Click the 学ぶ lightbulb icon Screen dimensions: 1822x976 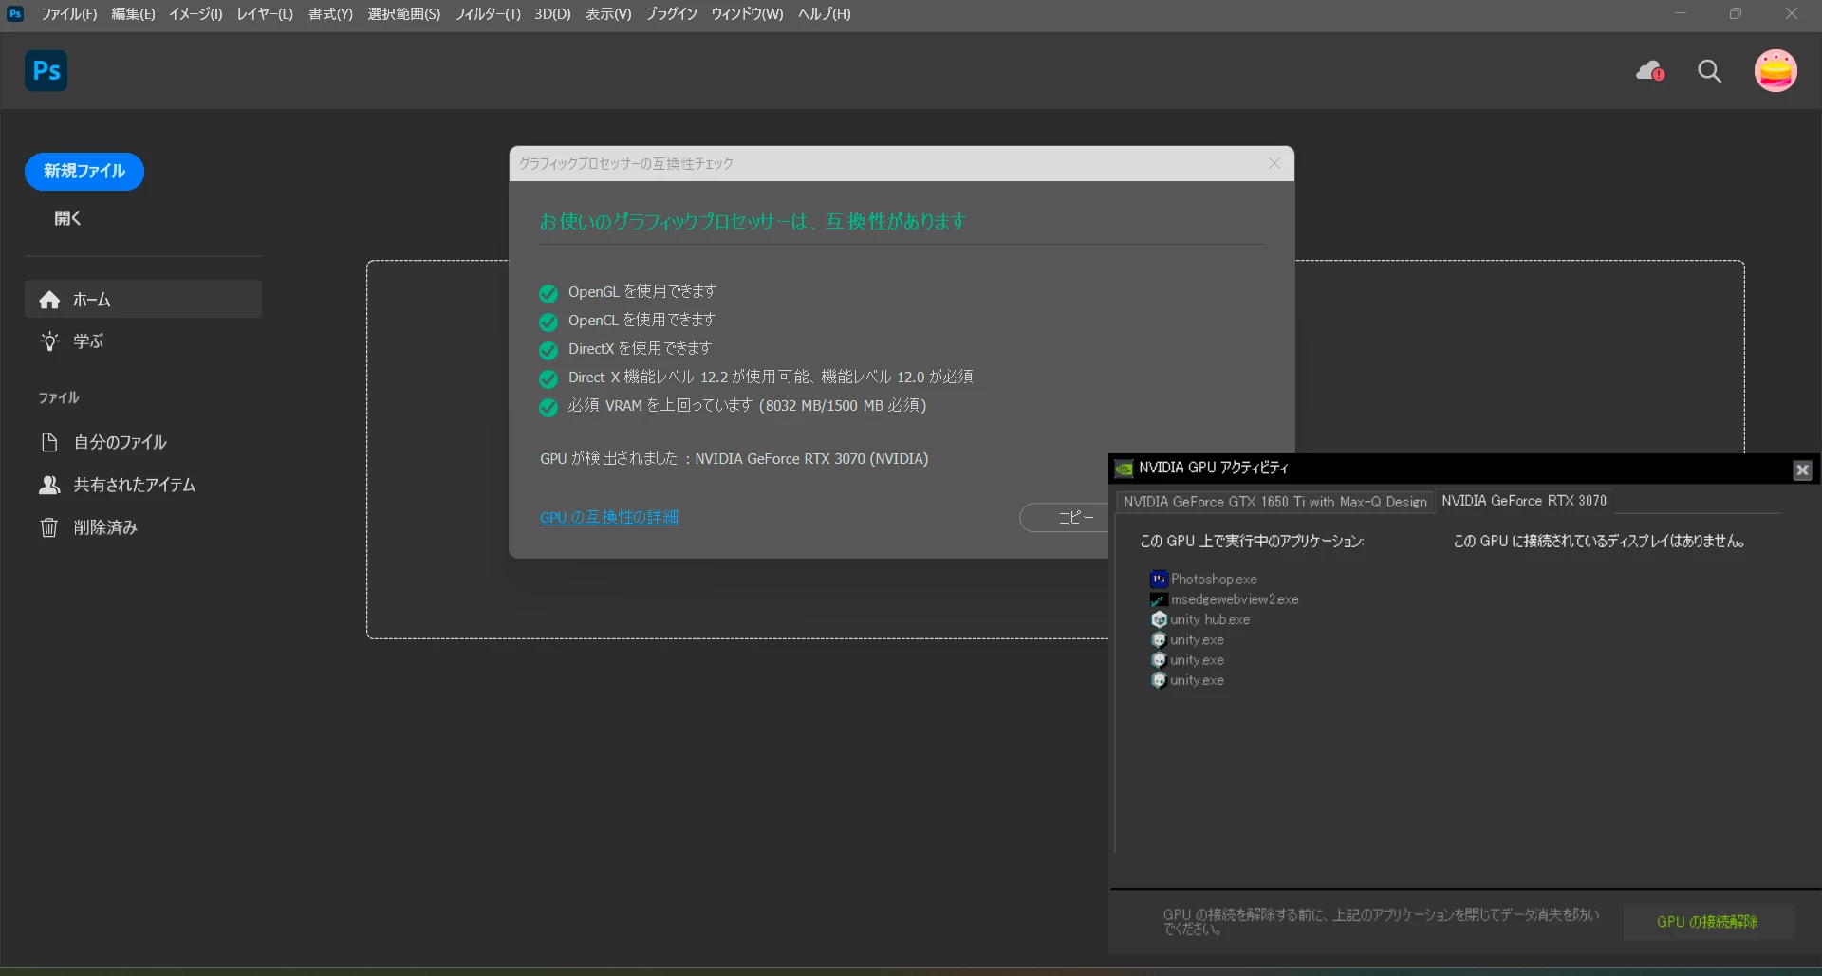pos(49,341)
